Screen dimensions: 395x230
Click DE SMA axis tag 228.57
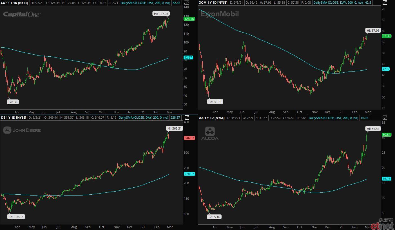tap(189, 174)
